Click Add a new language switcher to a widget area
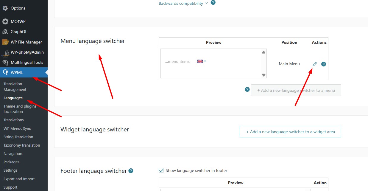The width and height of the screenshot is (368, 191). 290,132
